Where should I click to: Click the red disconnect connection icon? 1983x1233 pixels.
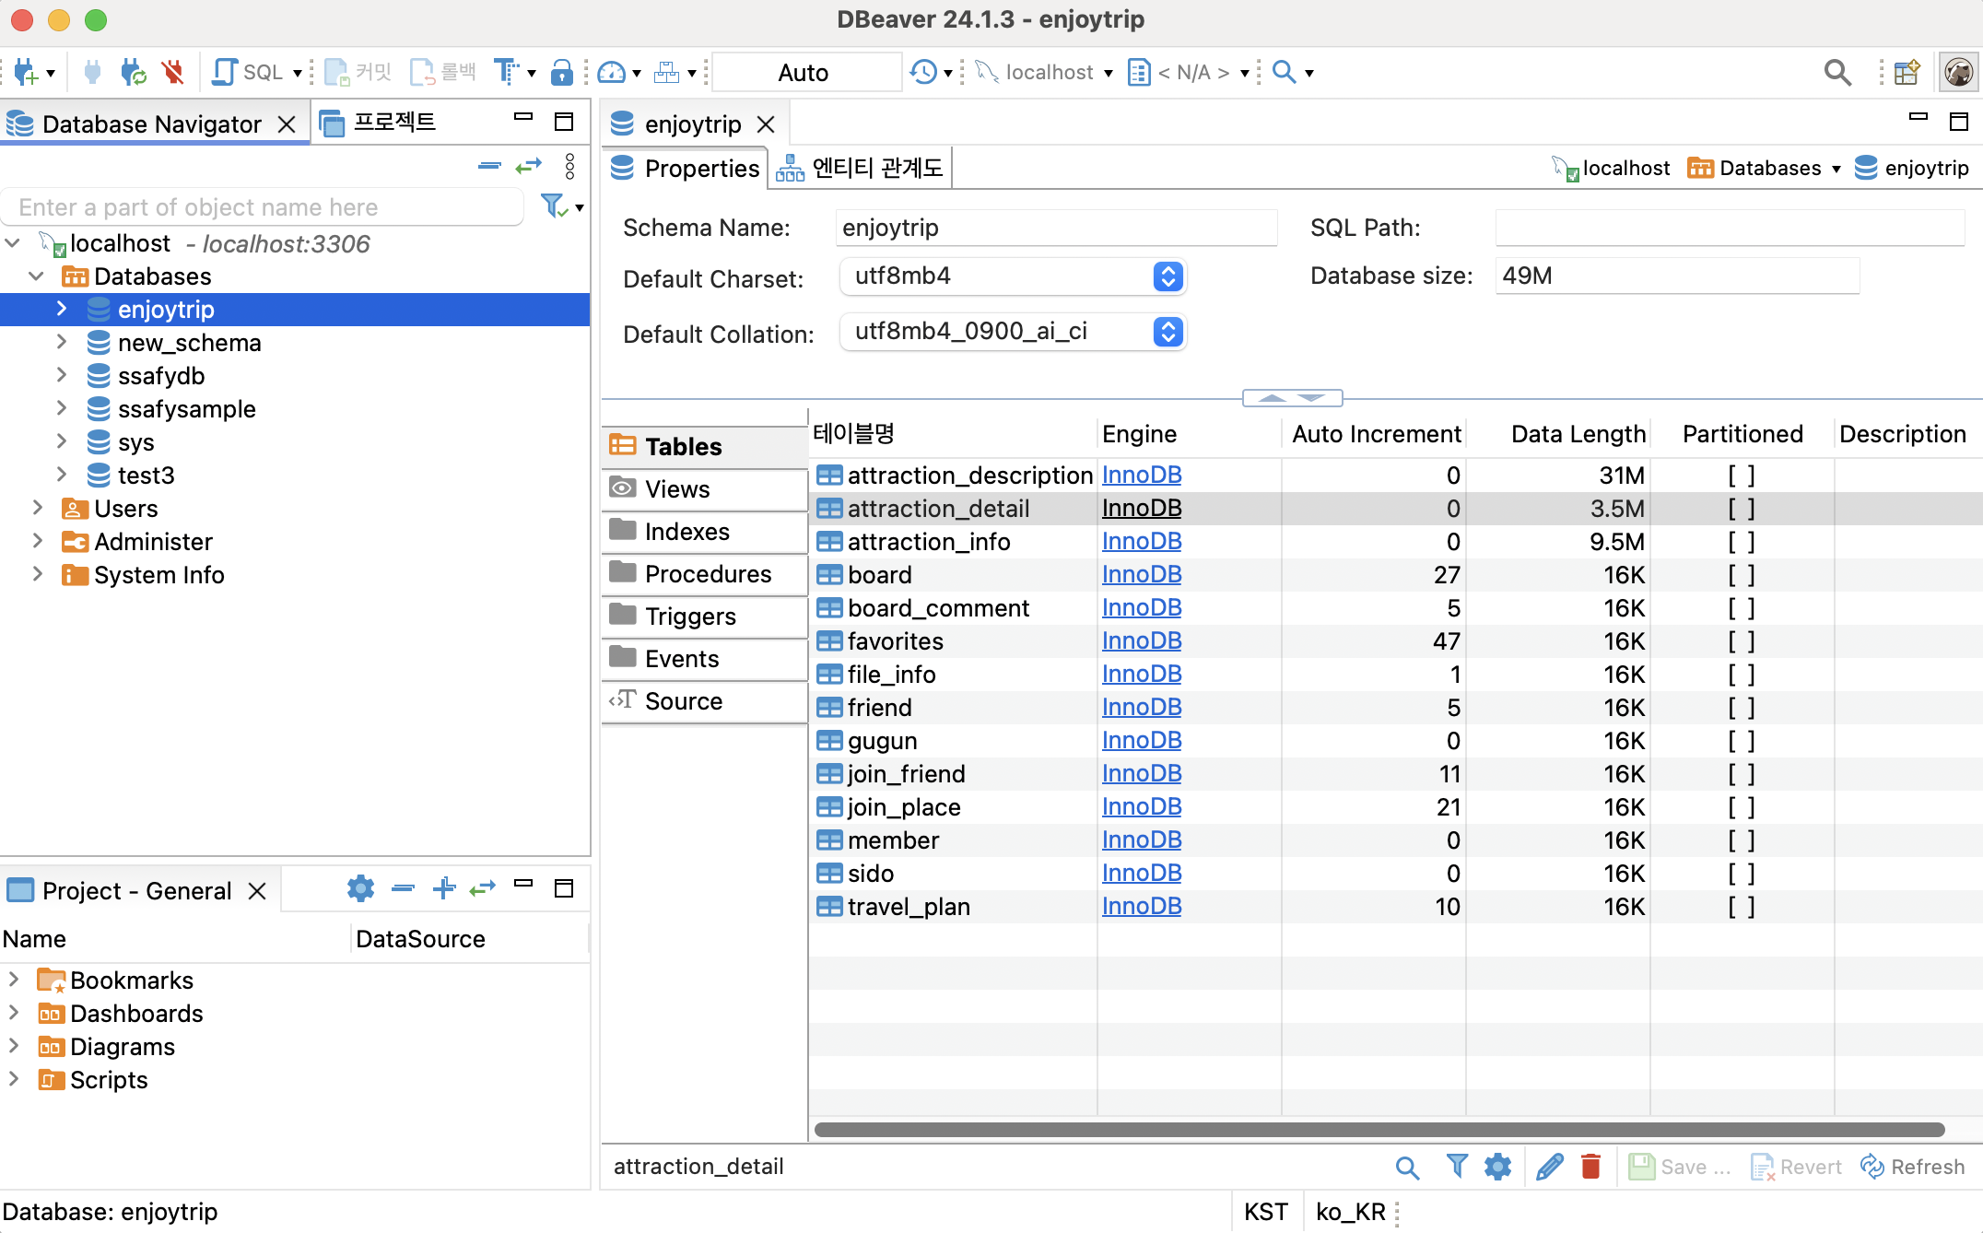tap(172, 72)
